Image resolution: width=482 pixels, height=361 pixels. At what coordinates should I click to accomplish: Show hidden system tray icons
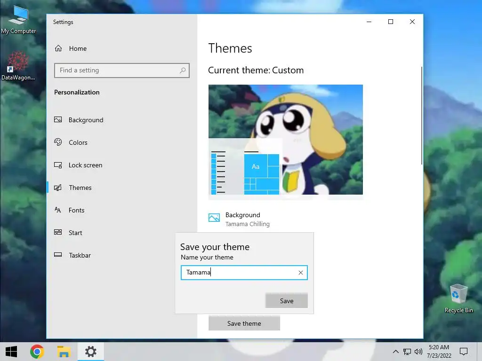(396, 352)
